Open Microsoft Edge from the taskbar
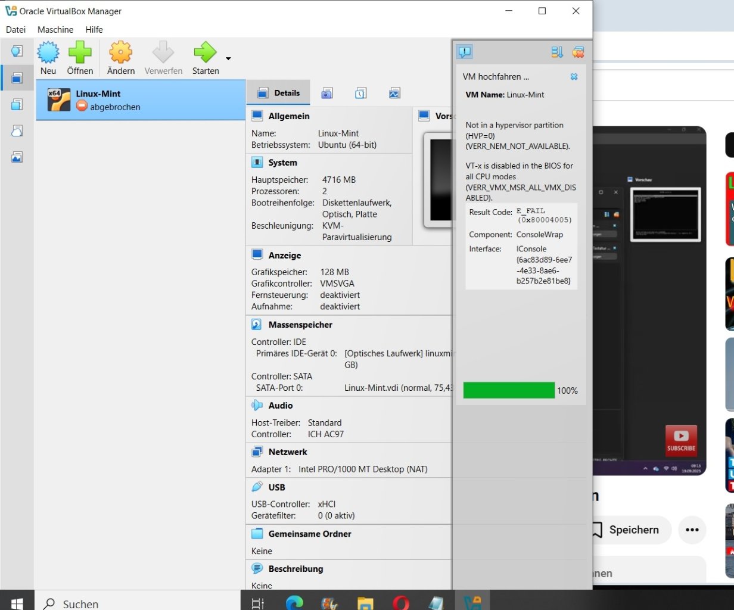The height and width of the screenshot is (610, 734). click(294, 603)
